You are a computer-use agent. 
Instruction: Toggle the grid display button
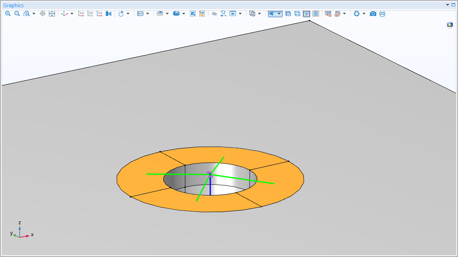tap(316, 14)
